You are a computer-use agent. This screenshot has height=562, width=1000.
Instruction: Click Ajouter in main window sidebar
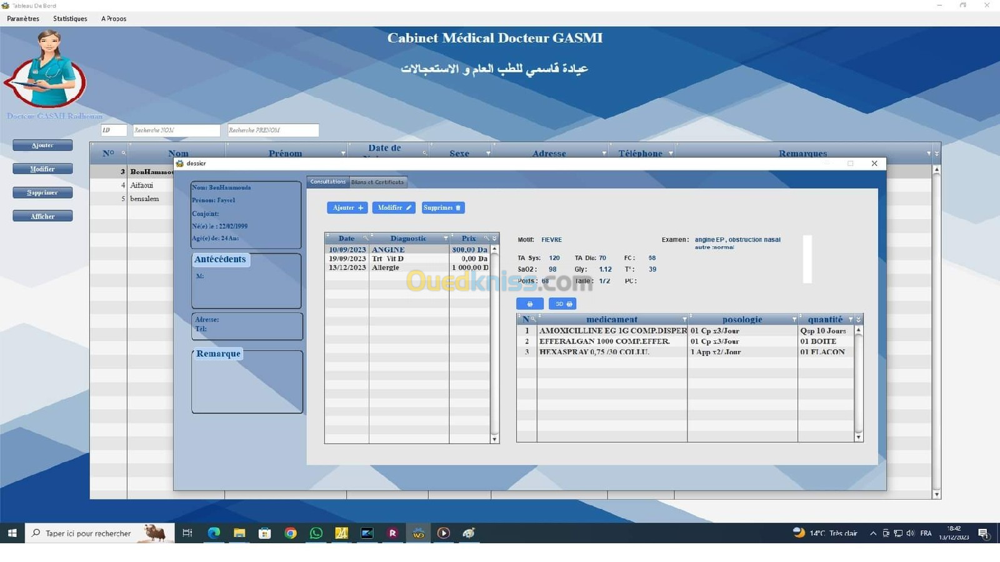42,145
